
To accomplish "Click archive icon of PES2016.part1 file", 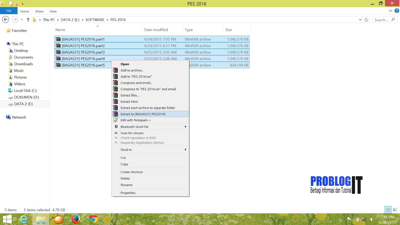I will 58,39.
